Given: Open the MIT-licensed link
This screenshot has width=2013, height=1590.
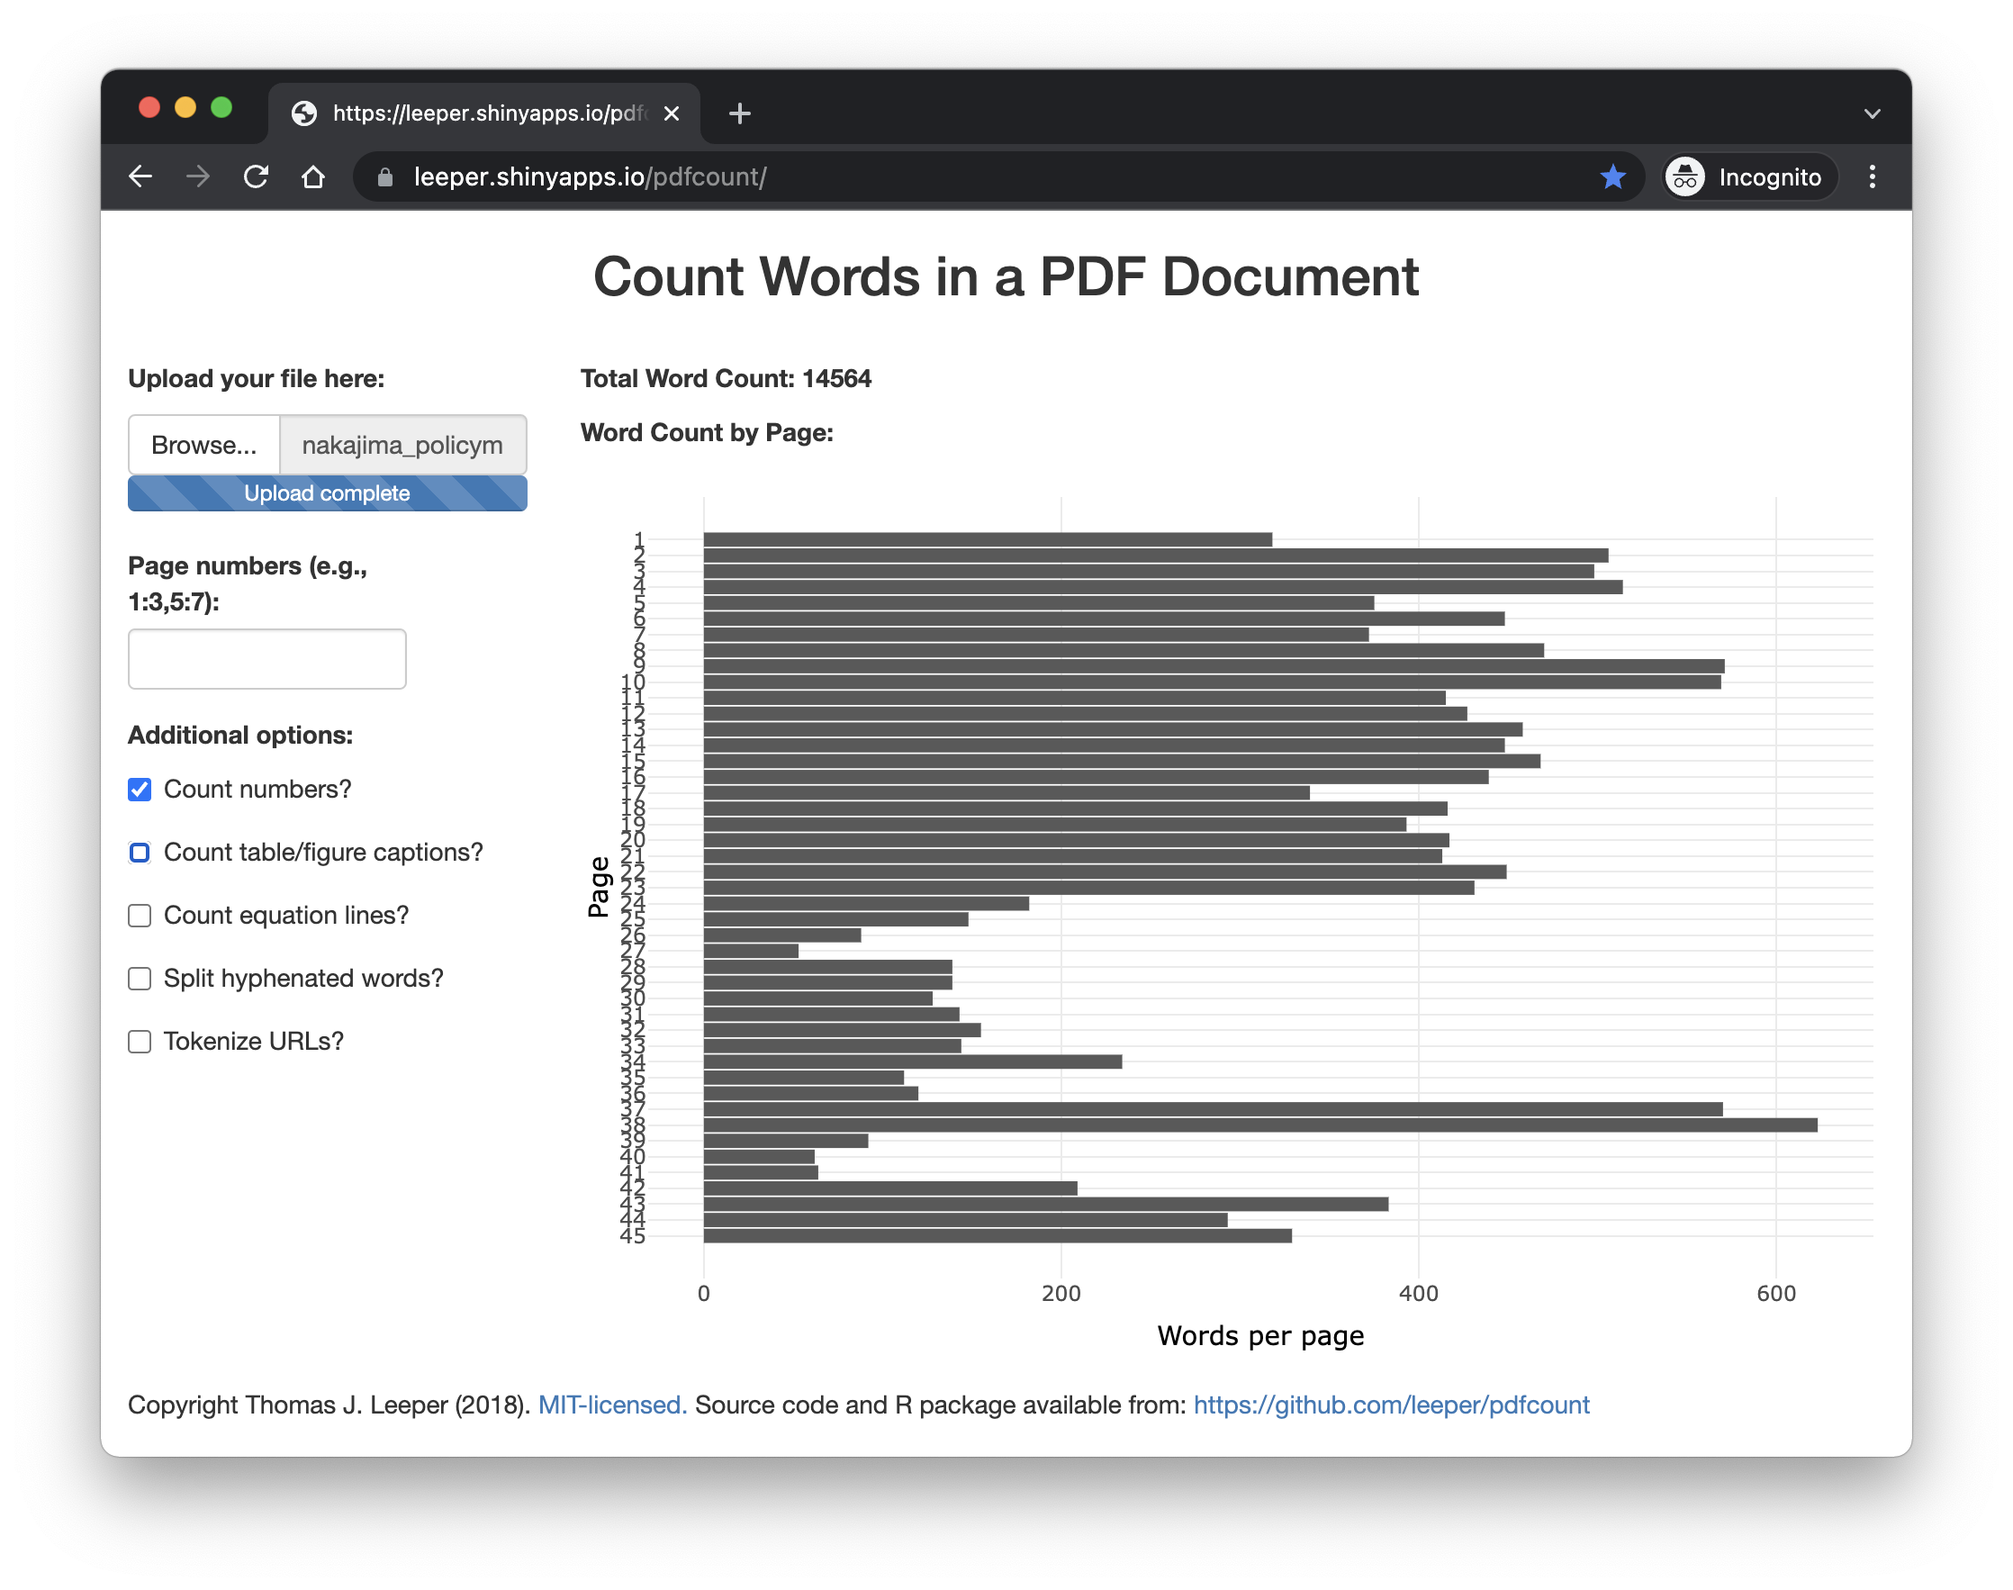Looking at the screenshot, I should click(x=612, y=1405).
